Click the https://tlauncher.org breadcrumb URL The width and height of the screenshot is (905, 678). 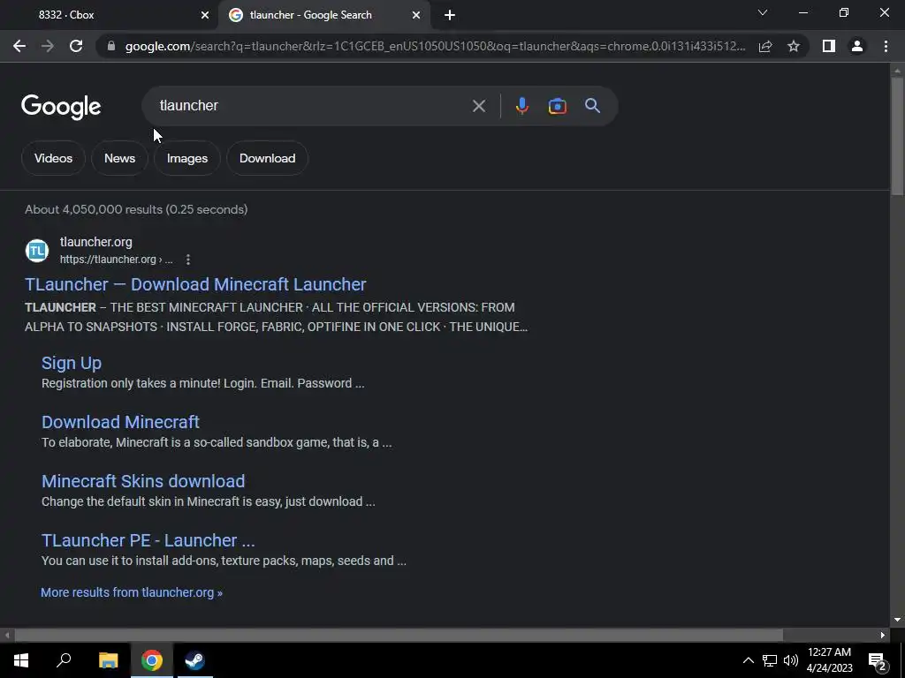point(116,260)
